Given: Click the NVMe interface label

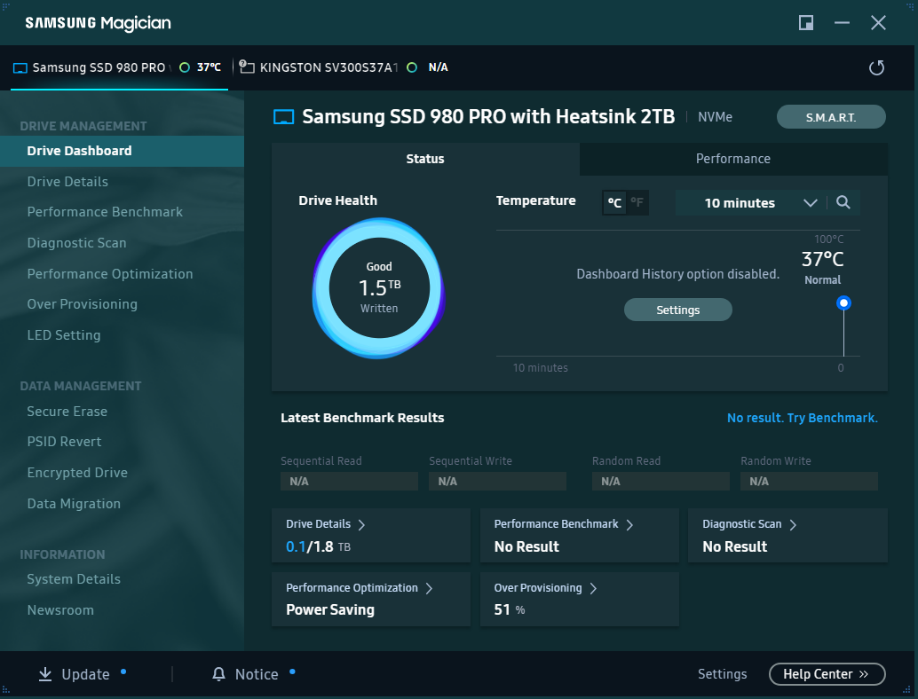Looking at the screenshot, I should (x=715, y=117).
